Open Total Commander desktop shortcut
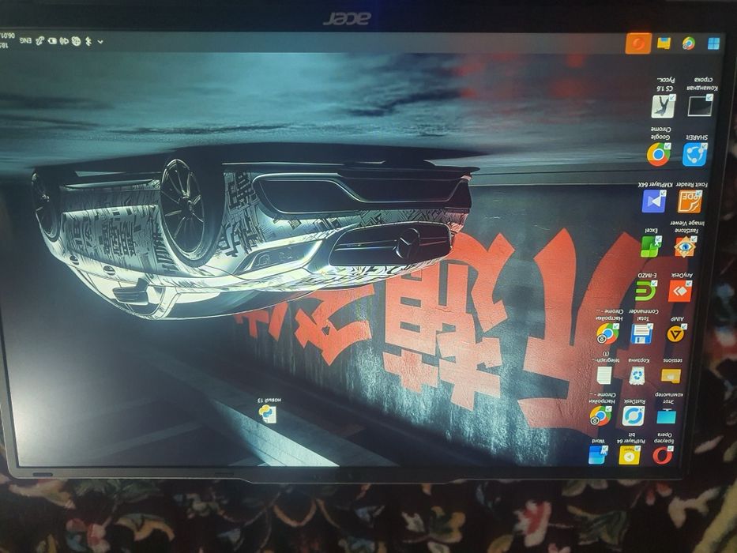737x553 pixels. tap(641, 333)
